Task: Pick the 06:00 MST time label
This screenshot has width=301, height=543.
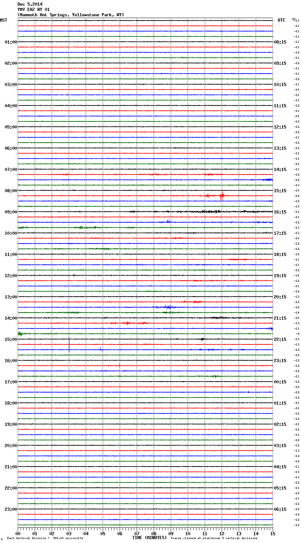Action: tap(11, 148)
